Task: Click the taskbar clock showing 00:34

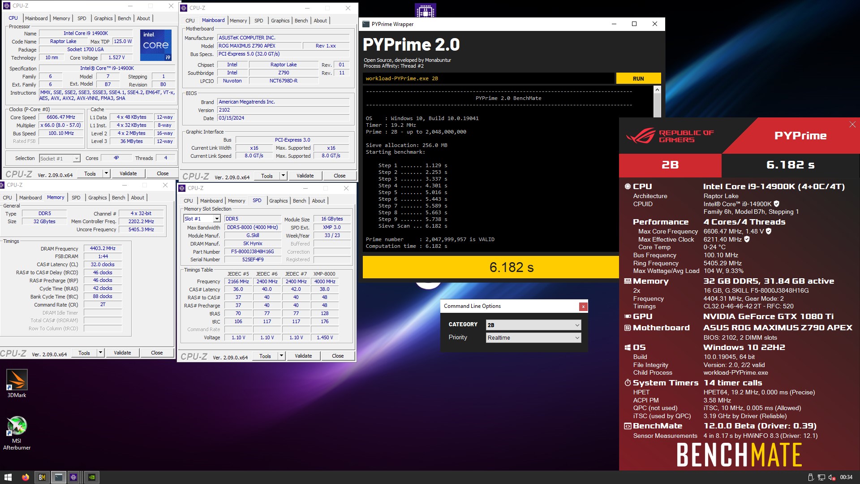Action: [846, 477]
